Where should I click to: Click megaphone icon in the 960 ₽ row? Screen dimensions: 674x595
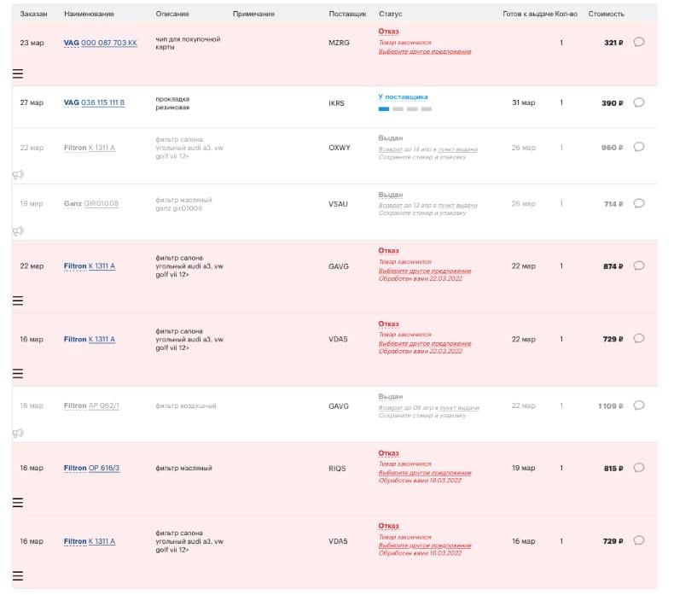(x=18, y=174)
